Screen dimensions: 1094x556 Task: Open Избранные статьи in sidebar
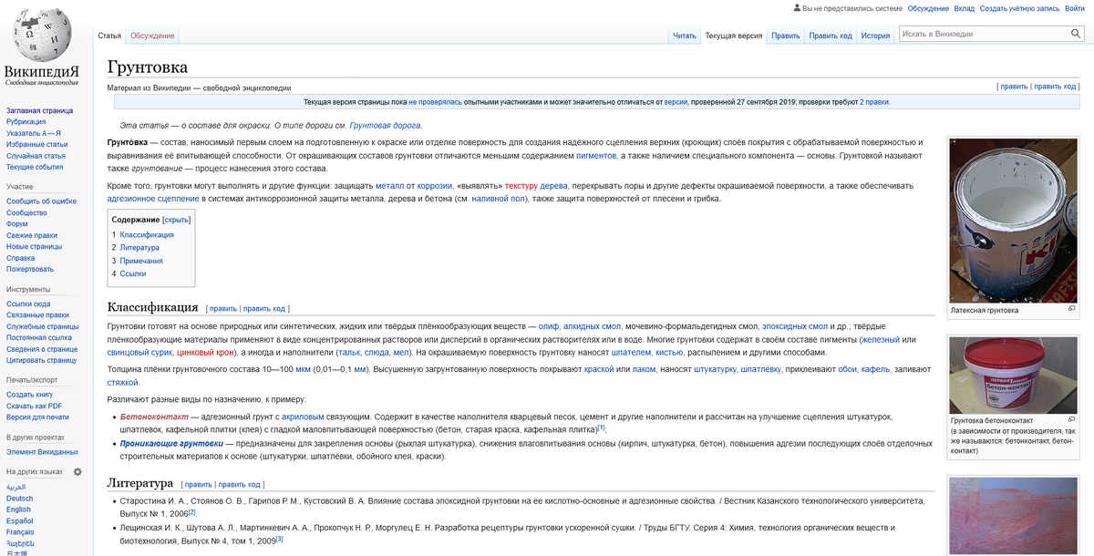point(36,144)
